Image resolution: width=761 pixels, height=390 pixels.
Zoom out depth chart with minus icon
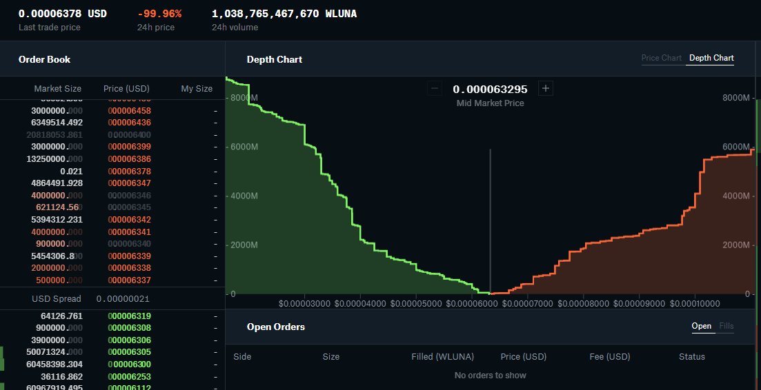pyautogui.click(x=435, y=89)
